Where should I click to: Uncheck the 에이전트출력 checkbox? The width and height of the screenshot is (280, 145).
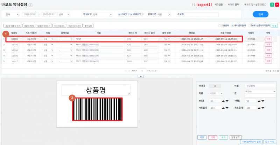click(x=232, y=26)
